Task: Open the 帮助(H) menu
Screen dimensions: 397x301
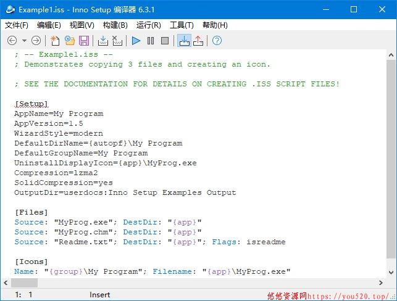Action: pyautogui.click(x=215, y=25)
